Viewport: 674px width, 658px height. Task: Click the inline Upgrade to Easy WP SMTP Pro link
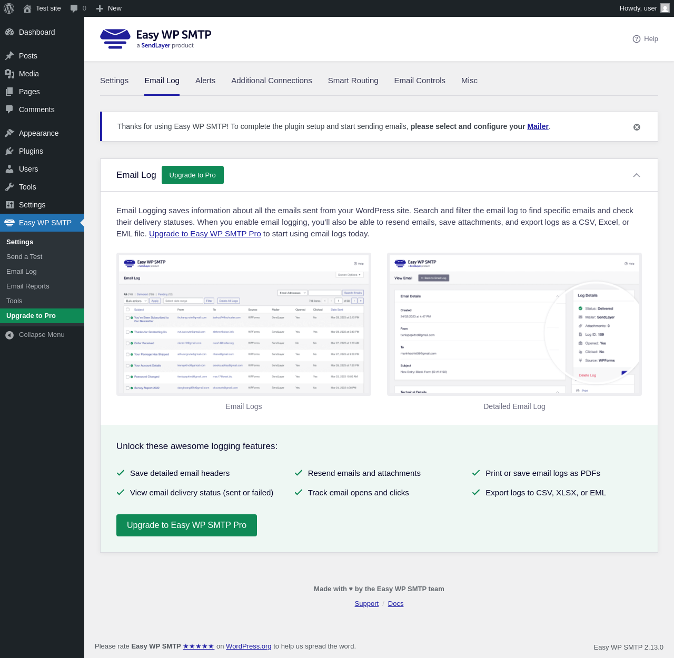[205, 234]
